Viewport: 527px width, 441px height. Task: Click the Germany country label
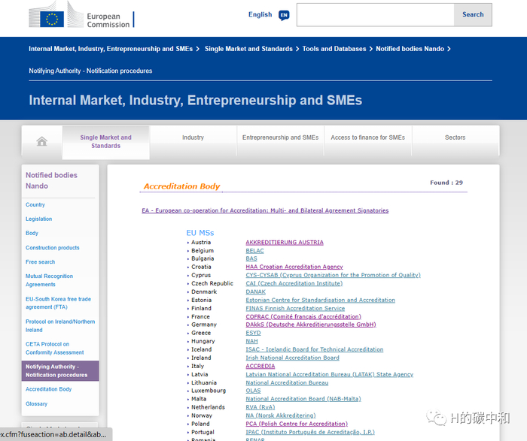[x=204, y=325]
